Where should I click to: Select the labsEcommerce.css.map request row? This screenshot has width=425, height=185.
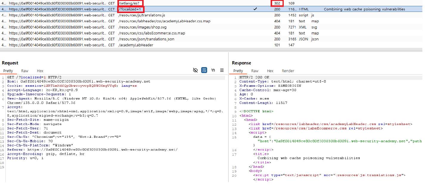(x=211, y=33)
